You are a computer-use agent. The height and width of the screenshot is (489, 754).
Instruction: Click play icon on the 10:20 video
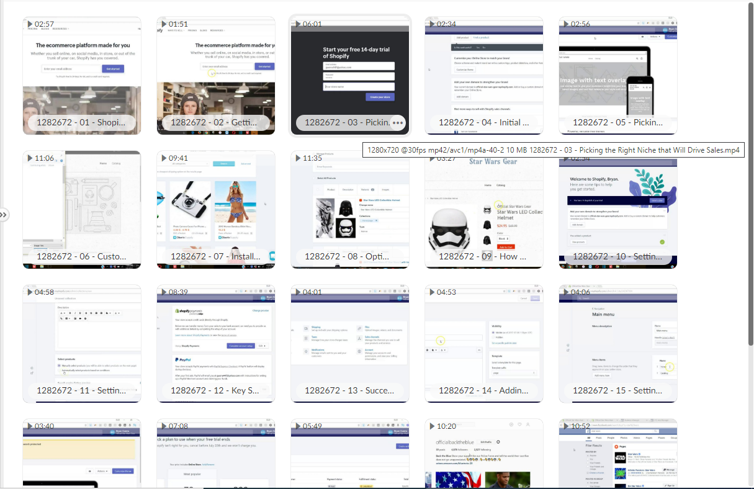coord(432,426)
